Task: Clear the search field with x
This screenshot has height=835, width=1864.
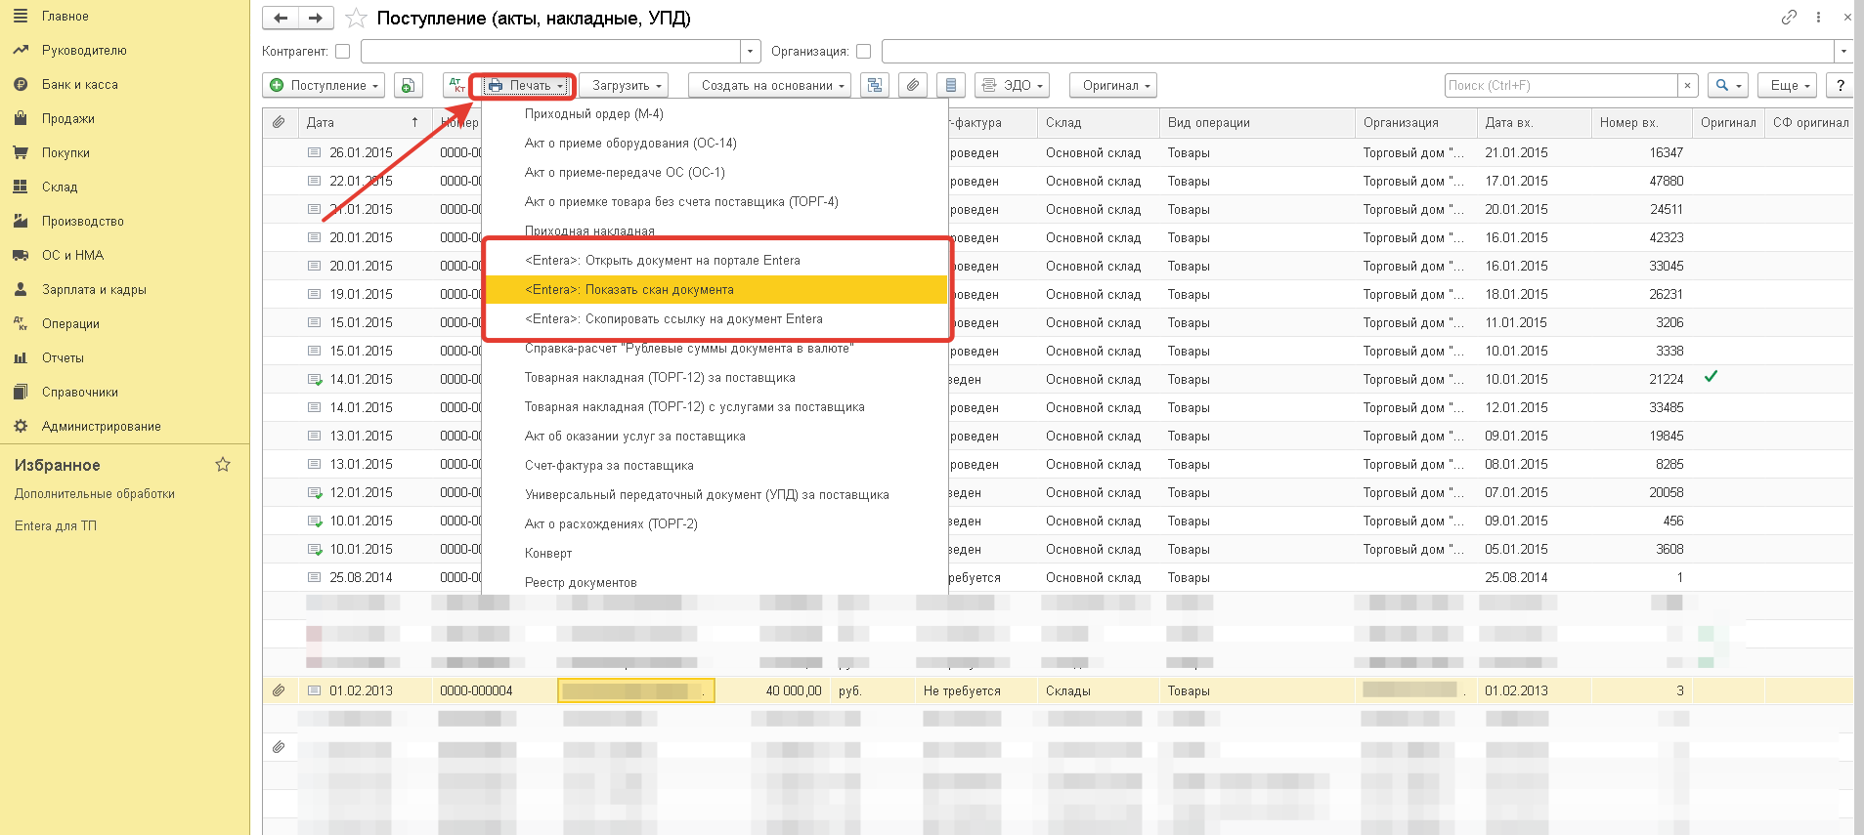Action: click(x=1687, y=85)
